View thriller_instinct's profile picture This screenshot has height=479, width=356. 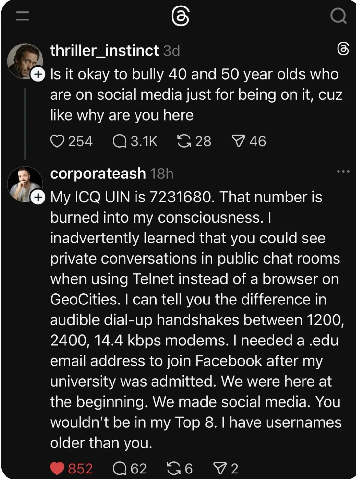click(x=24, y=60)
